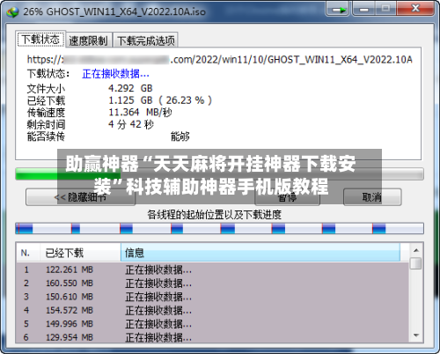Click the IDM globe icon in title bar

(12, 11)
